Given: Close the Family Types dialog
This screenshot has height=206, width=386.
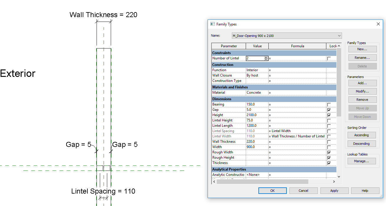Looking at the screenshot, I should click(378, 24).
